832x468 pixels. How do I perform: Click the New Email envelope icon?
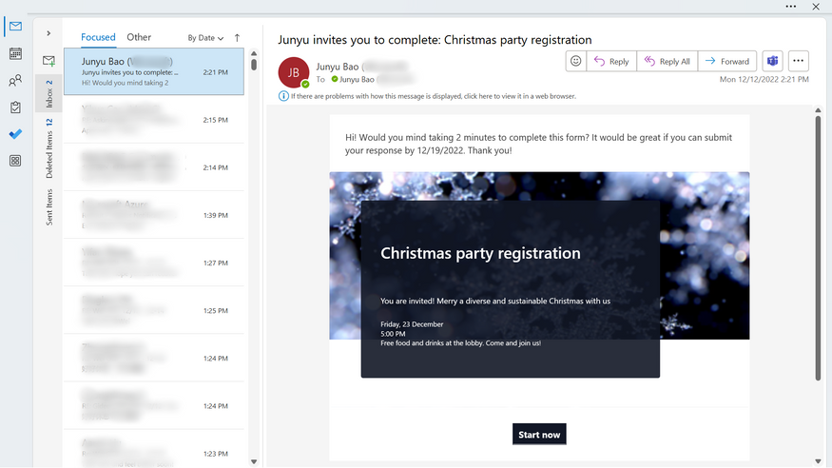point(48,61)
